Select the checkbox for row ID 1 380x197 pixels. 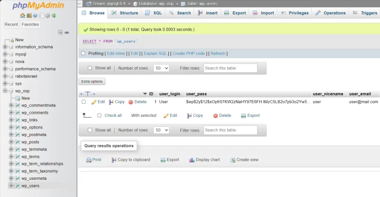coord(83,102)
